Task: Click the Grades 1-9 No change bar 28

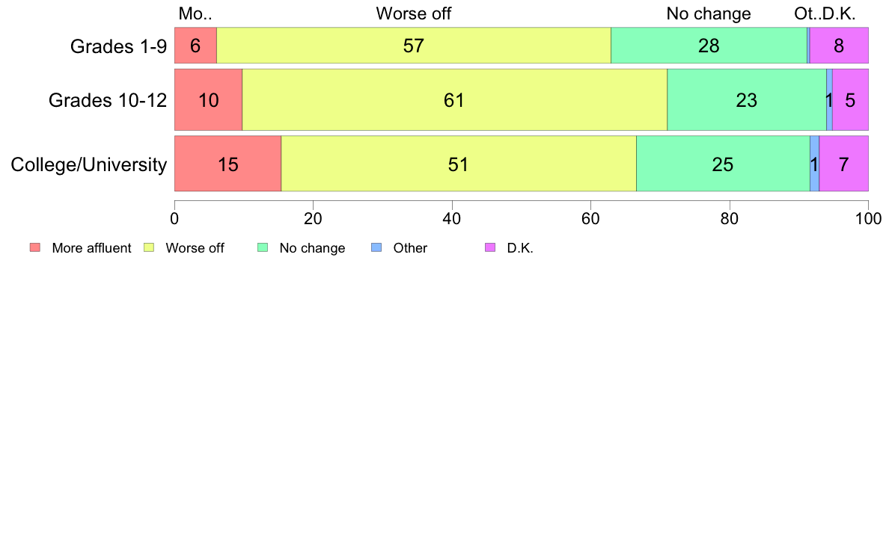Action: click(709, 46)
